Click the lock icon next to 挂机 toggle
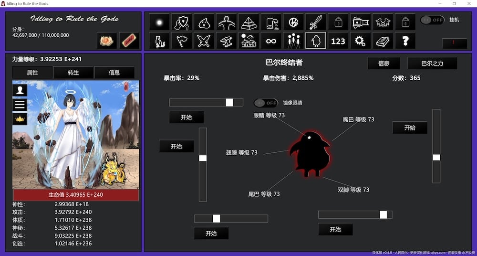 [405, 22]
